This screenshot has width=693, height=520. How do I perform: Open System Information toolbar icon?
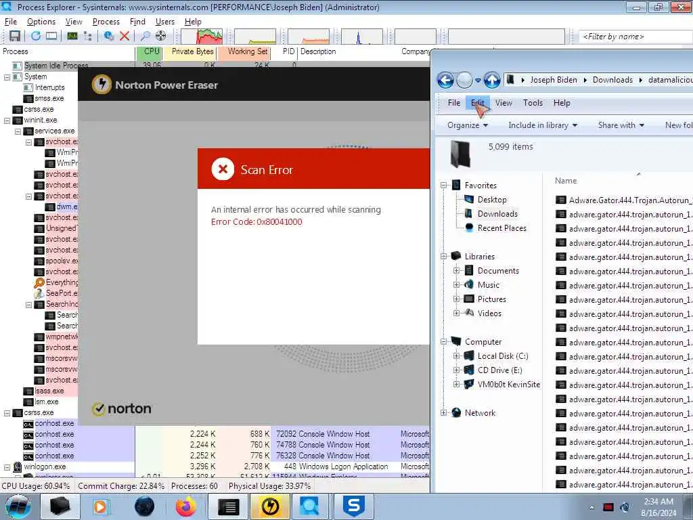72,37
